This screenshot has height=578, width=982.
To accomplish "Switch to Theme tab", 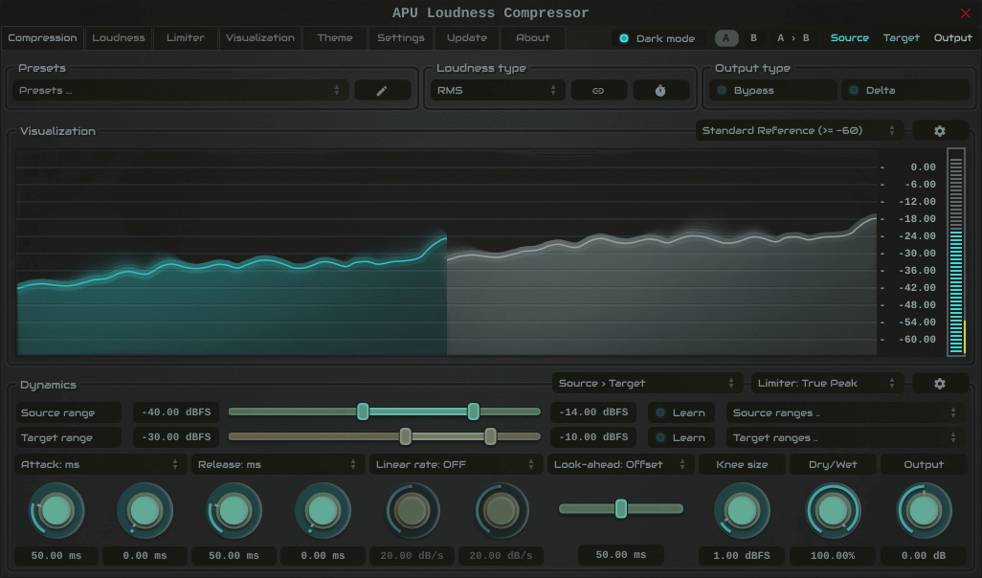I will tap(335, 37).
